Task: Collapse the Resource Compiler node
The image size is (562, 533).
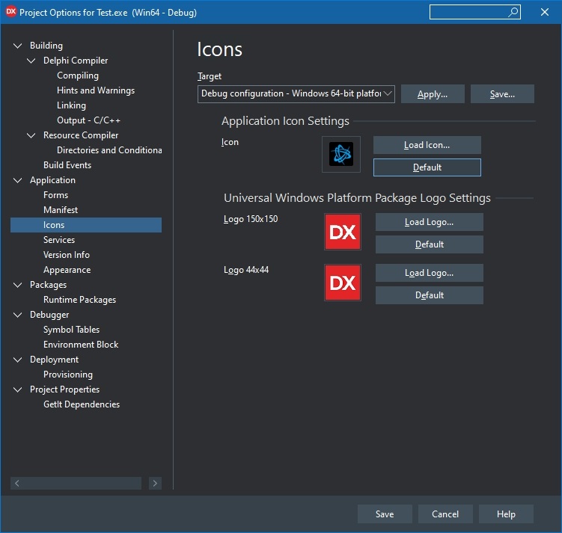Action: tap(31, 135)
